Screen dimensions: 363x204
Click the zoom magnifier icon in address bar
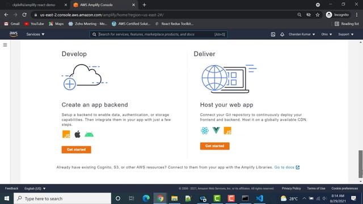point(299,15)
